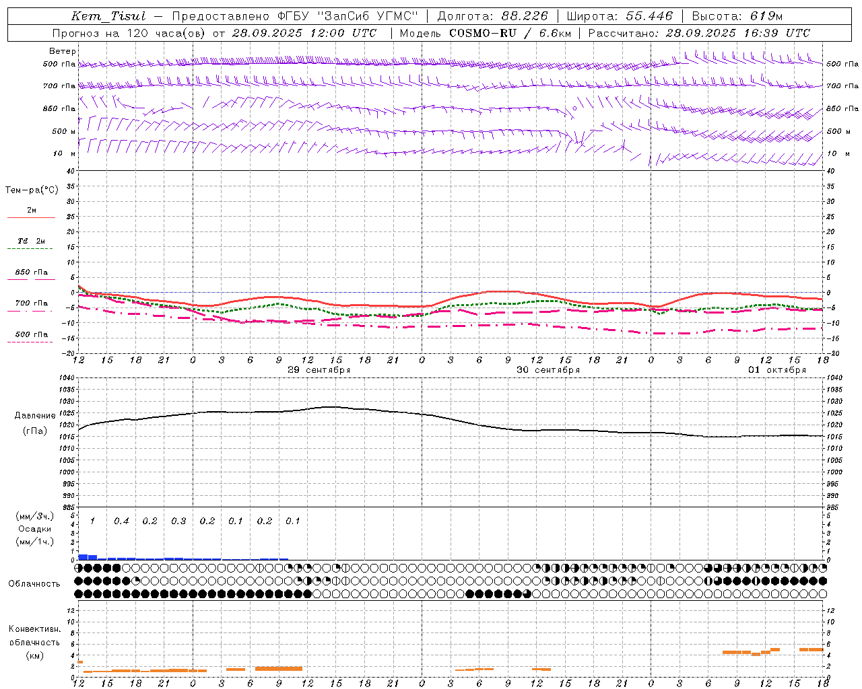Image resolution: width=862 pixels, height=689 pixels.
Task: Click the date label "29 сентября"
Action: pos(319,370)
